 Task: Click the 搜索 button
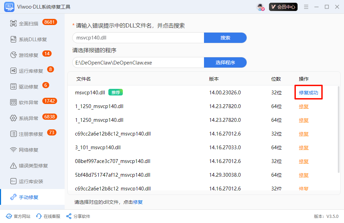225,38
